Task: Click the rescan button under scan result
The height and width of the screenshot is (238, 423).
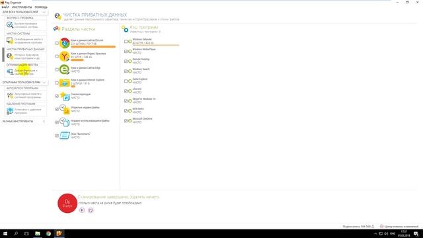Action: pos(91,210)
